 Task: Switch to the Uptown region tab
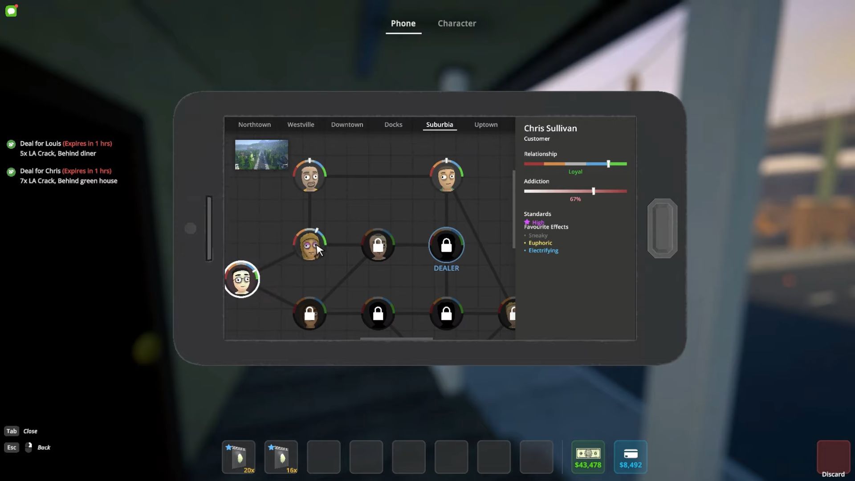coord(486,125)
